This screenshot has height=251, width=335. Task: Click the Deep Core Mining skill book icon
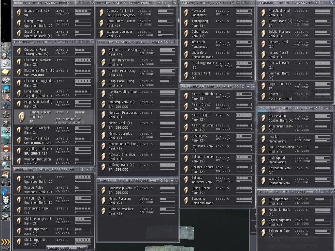[x=103, y=83]
